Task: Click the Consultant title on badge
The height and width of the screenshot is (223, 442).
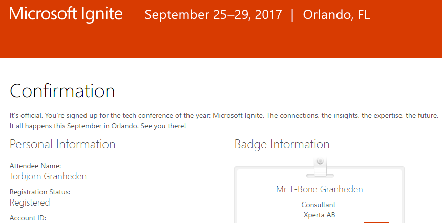Action: click(319, 205)
